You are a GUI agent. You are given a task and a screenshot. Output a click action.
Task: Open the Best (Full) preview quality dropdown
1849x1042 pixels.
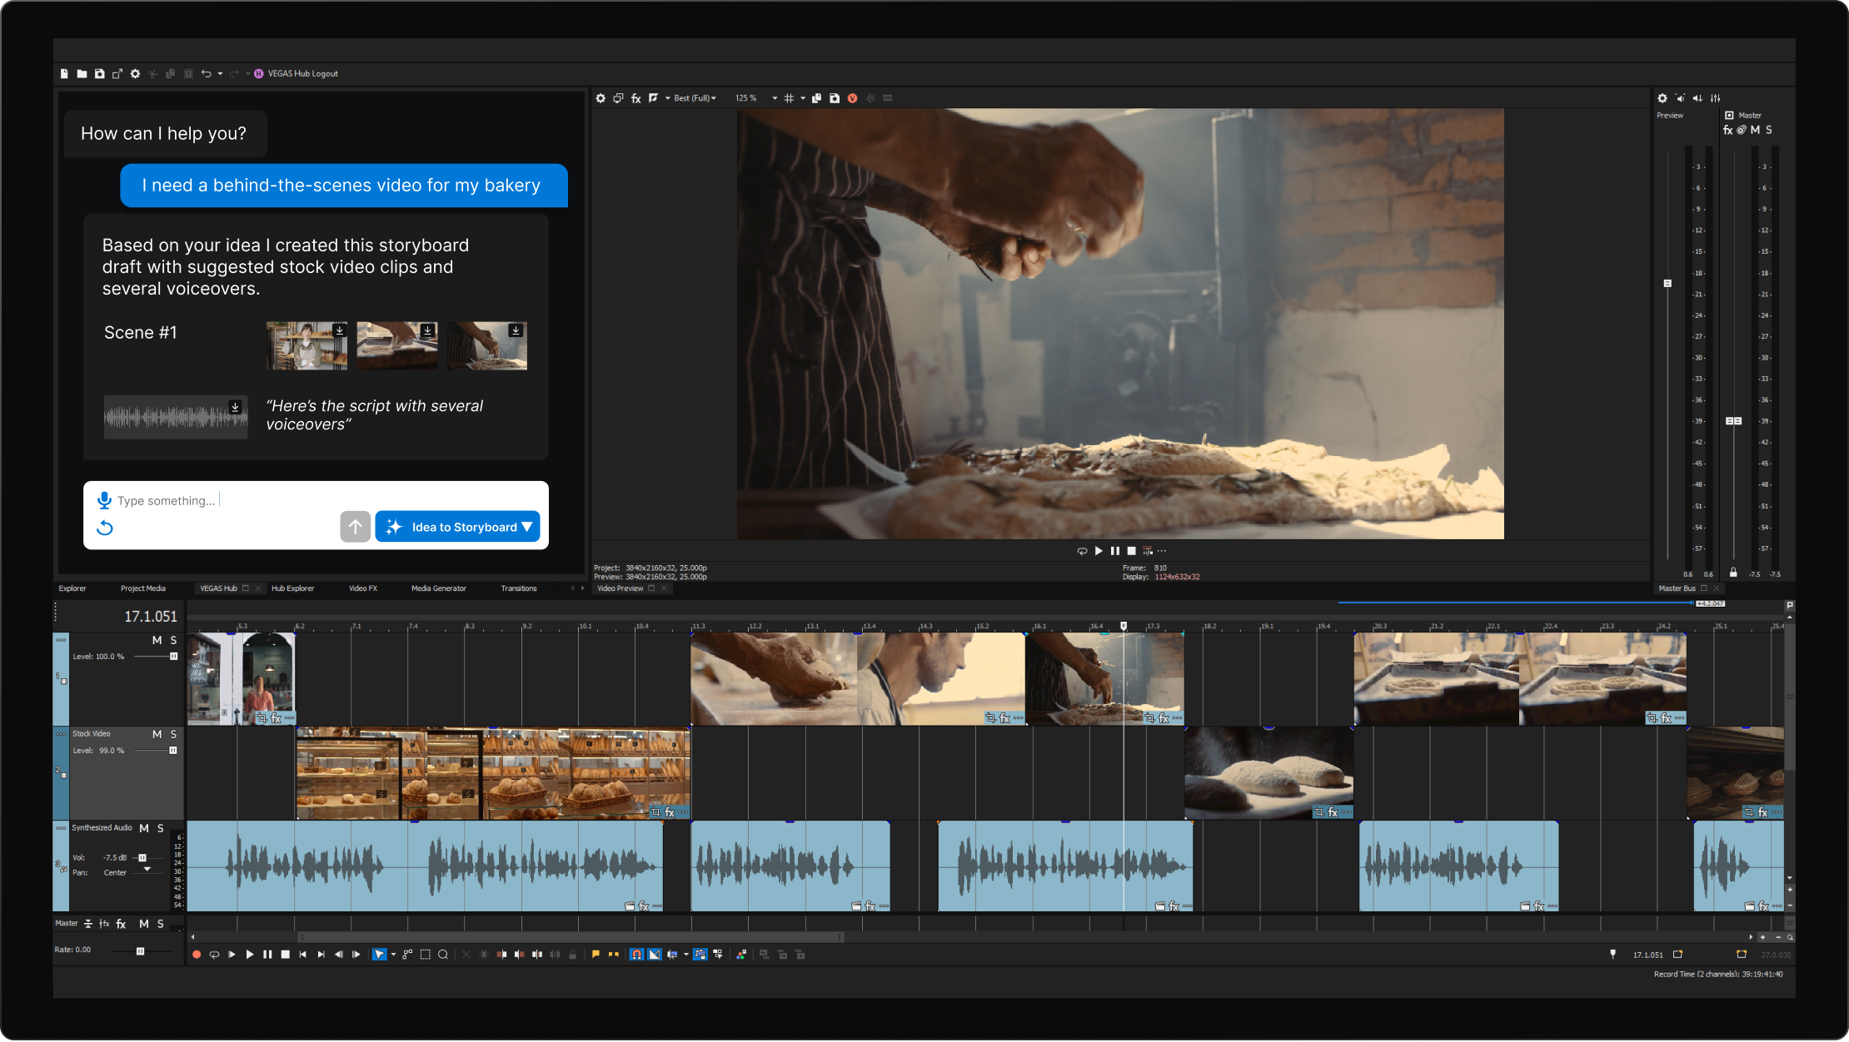click(x=695, y=98)
